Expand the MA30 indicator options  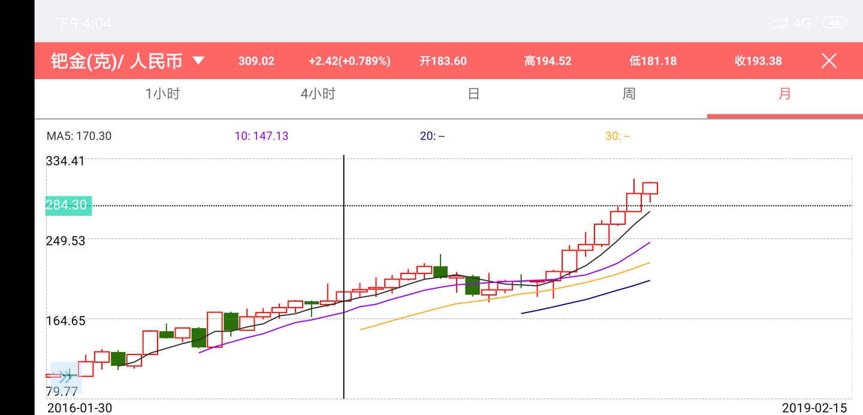618,136
